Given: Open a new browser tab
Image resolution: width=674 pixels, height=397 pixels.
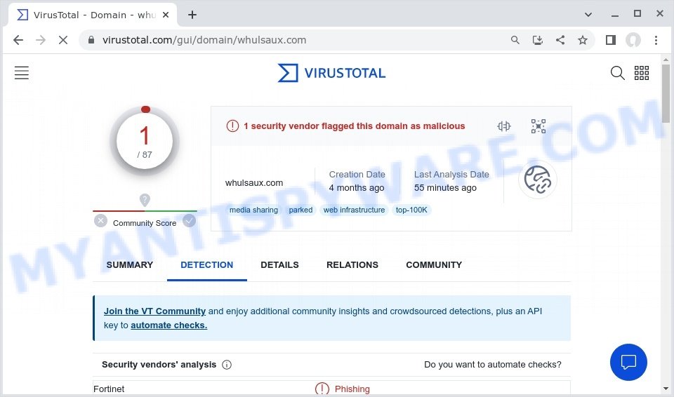Looking at the screenshot, I should pos(192,15).
